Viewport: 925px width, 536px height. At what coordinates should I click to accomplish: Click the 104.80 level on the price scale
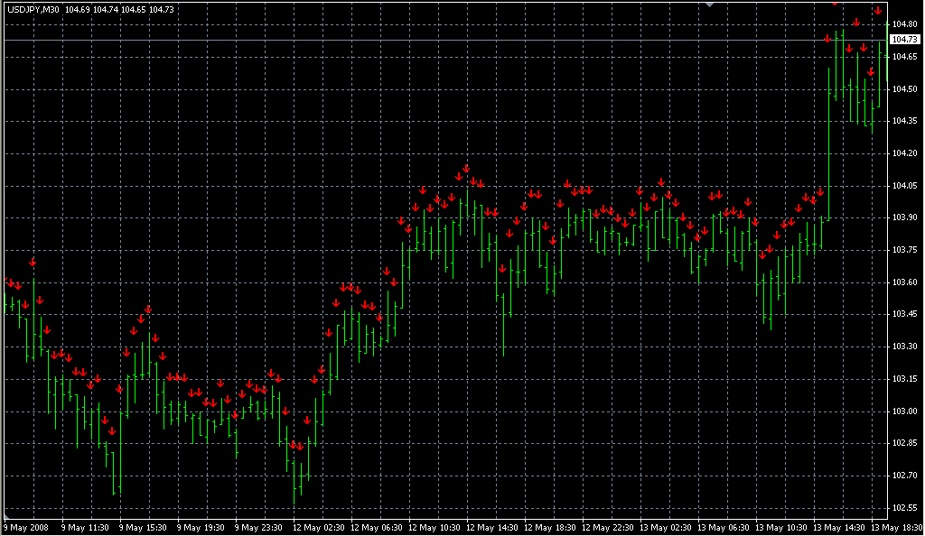click(902, 23)
